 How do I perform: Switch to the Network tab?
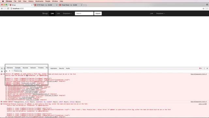pyautogui.click(x=33, y=68)
